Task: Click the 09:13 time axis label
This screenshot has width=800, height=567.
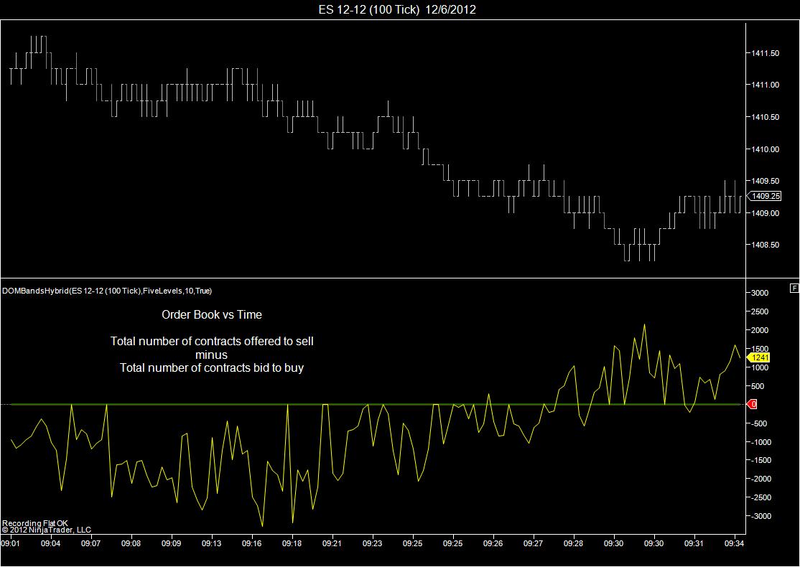Action: coord(211,543)
